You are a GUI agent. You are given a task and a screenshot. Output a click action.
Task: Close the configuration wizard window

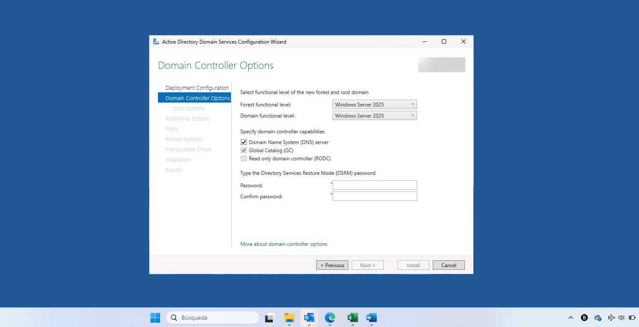[x=464, y=41]
